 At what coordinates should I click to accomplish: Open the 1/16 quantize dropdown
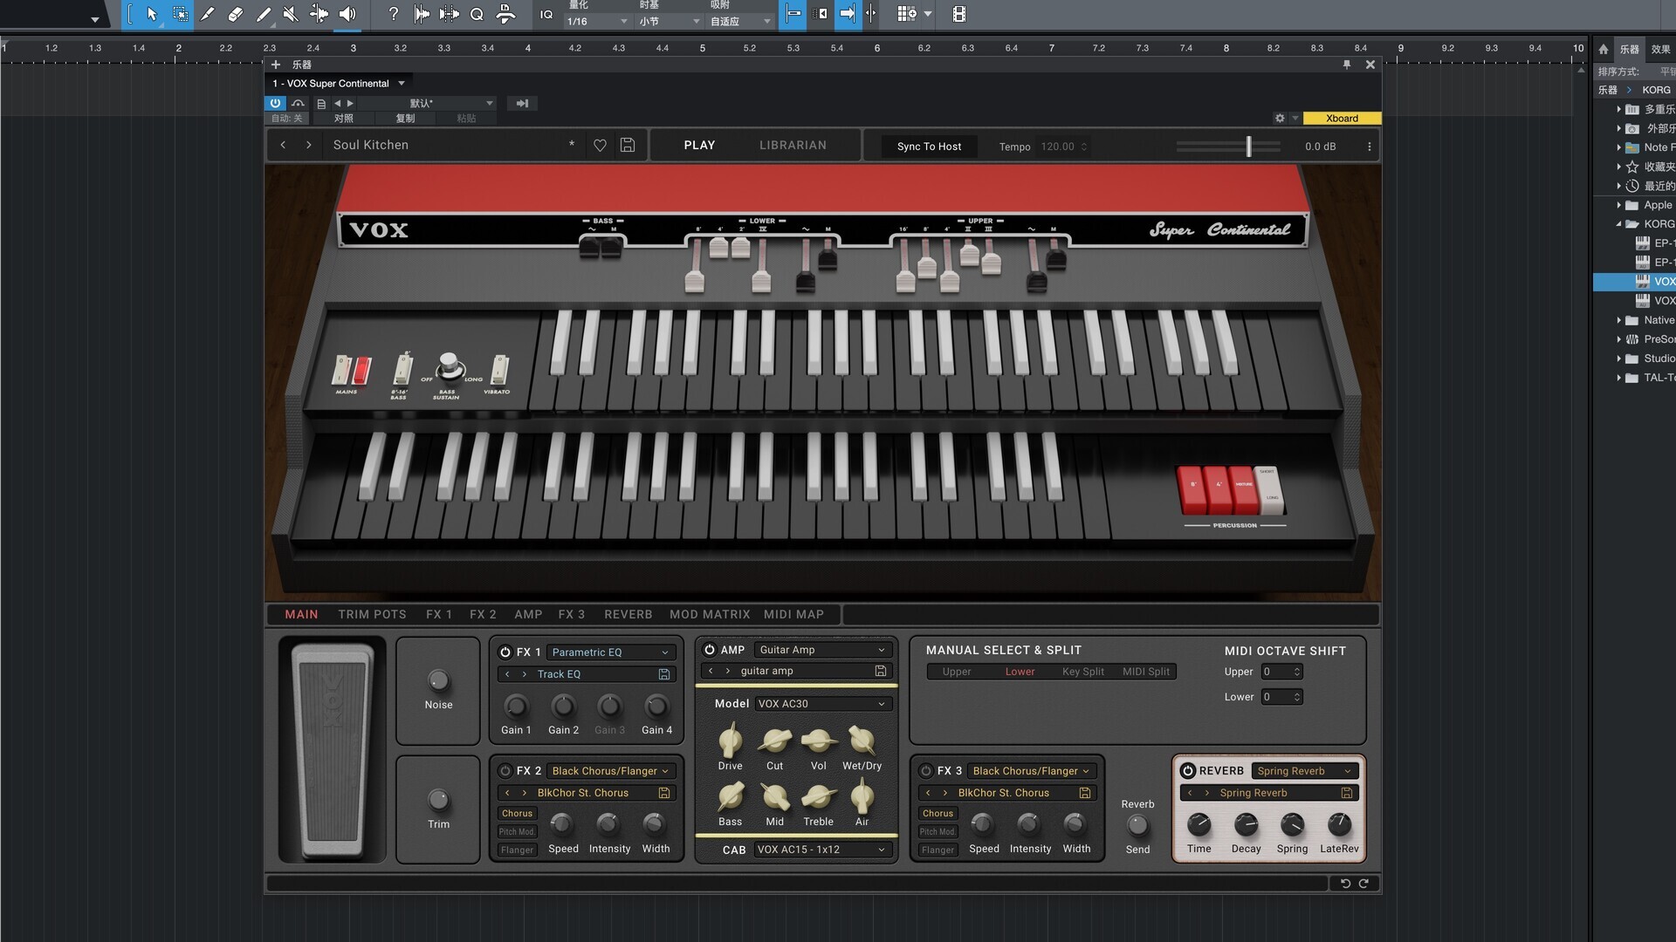pyautogui.click(x=597, y=21)
